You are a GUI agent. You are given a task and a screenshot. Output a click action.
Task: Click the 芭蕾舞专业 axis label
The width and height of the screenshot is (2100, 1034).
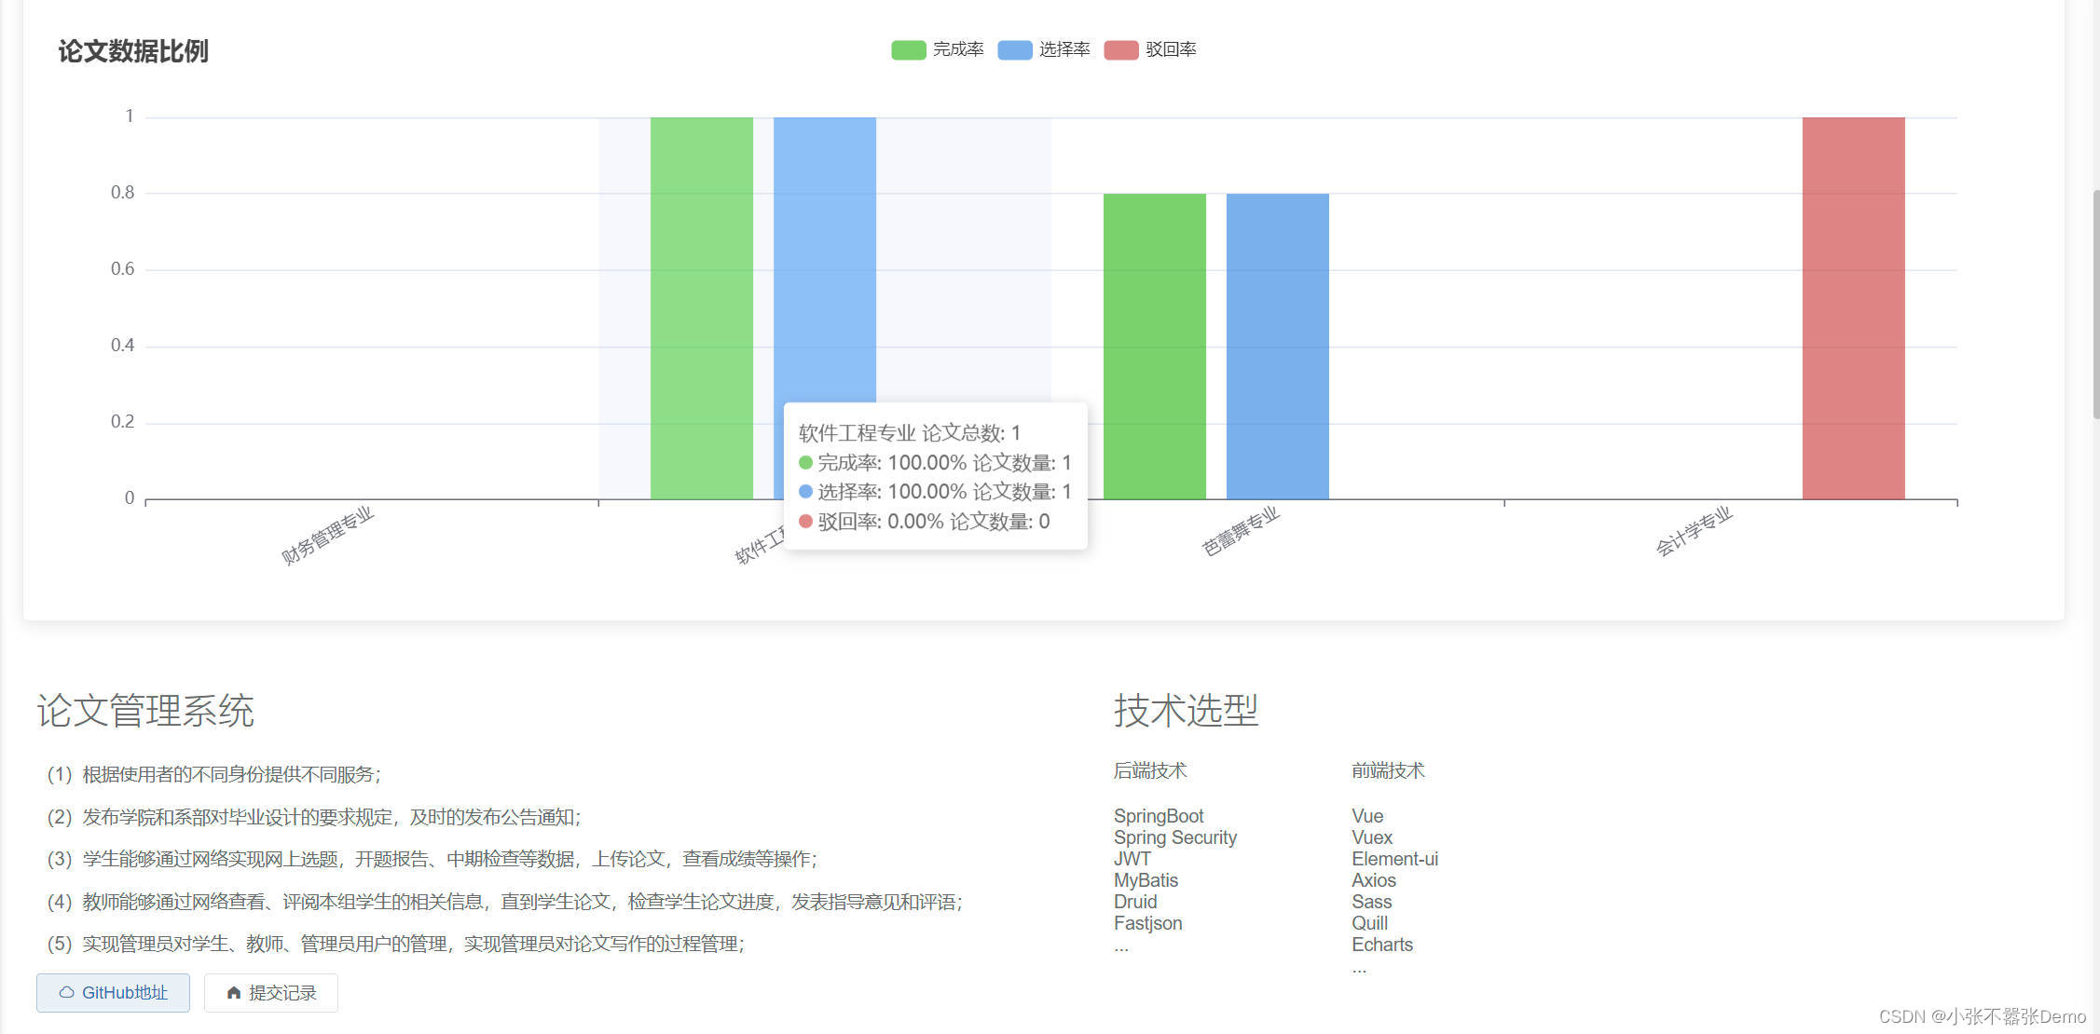tap(1241, 532)
